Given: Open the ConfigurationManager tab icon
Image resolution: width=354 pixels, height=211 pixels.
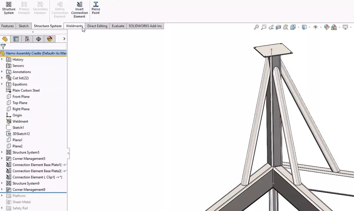Looking at the screenshot, I should (x=27, y=39).
